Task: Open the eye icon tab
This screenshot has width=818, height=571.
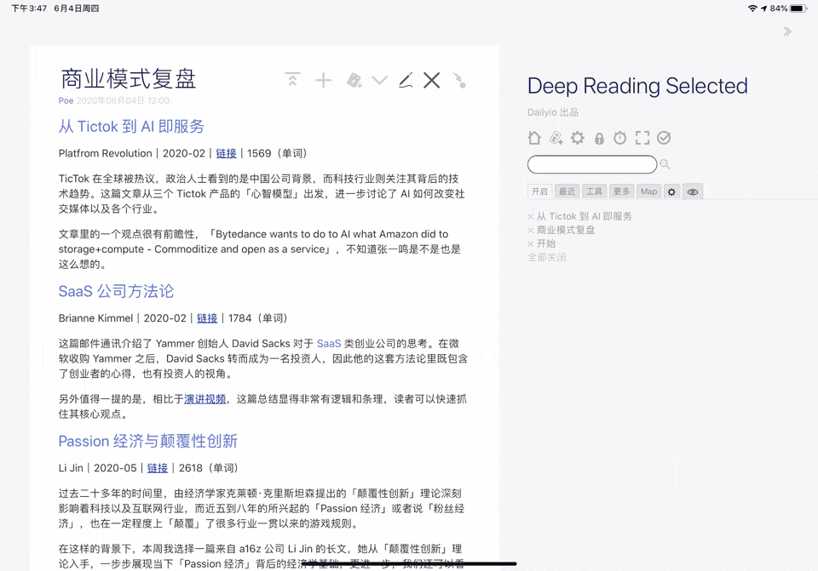Action: tap(692, 191)
